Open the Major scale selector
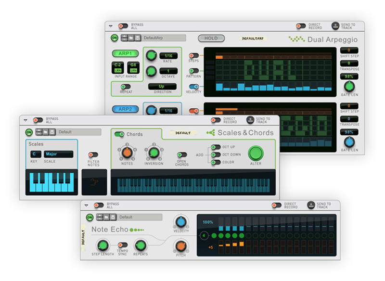The width and height of the screenshot is (385, 281). pyautogui.click(x=58, y=154)
